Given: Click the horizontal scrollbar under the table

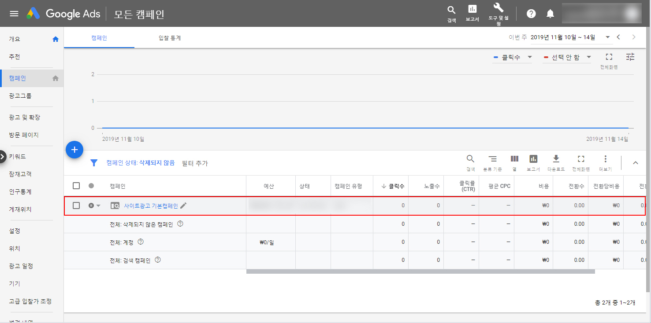Looking at the screenshot, I should pyautogui.click(x=420, y=272).
